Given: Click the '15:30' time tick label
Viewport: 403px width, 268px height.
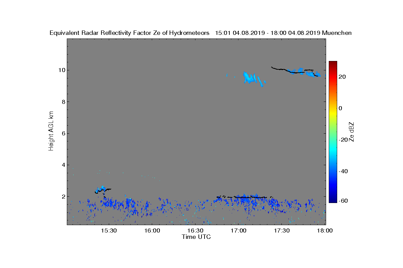Looking at the screenshot, I should pos(109,230).
